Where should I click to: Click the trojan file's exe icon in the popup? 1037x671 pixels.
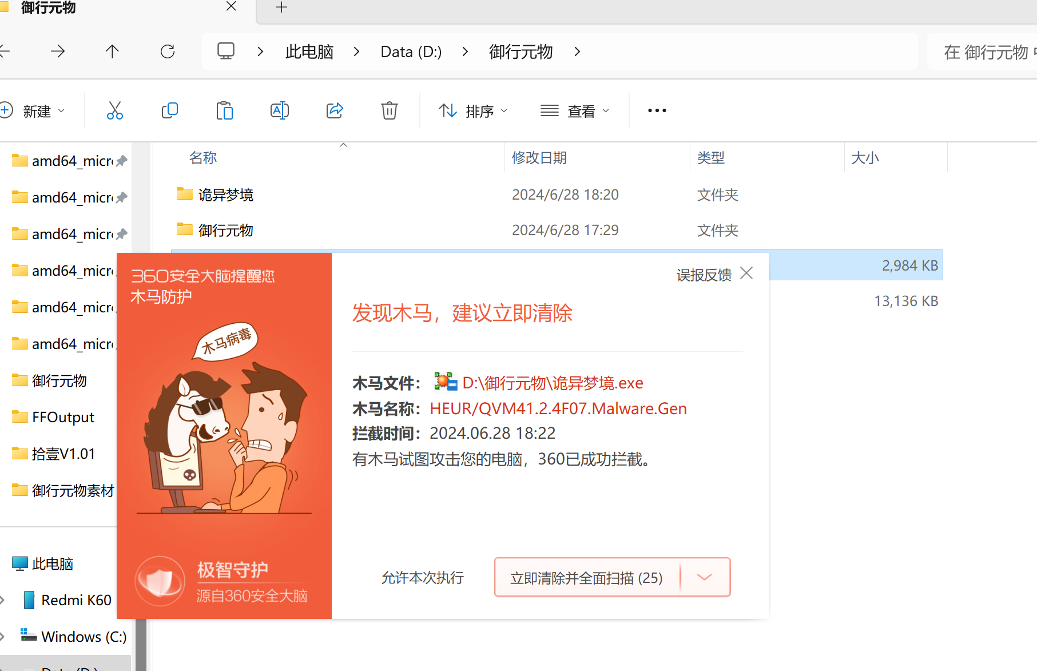coord(446,382)
